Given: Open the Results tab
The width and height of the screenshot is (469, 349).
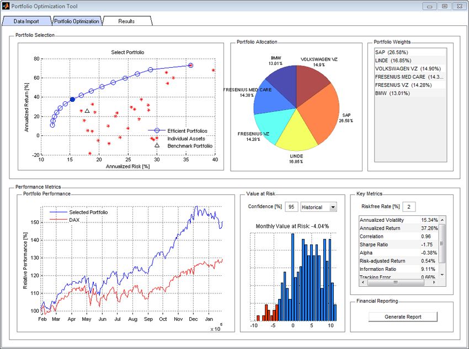Looking at the screenshot, I should tap(126, 21).
